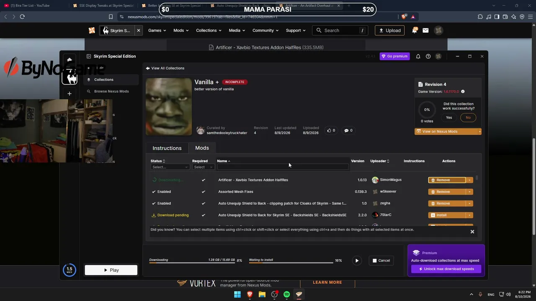Image resolution: width=536 pixels, height=301 pixels.
Task: Bookmark the Nexus Mods page
Action: pos(111,17)
